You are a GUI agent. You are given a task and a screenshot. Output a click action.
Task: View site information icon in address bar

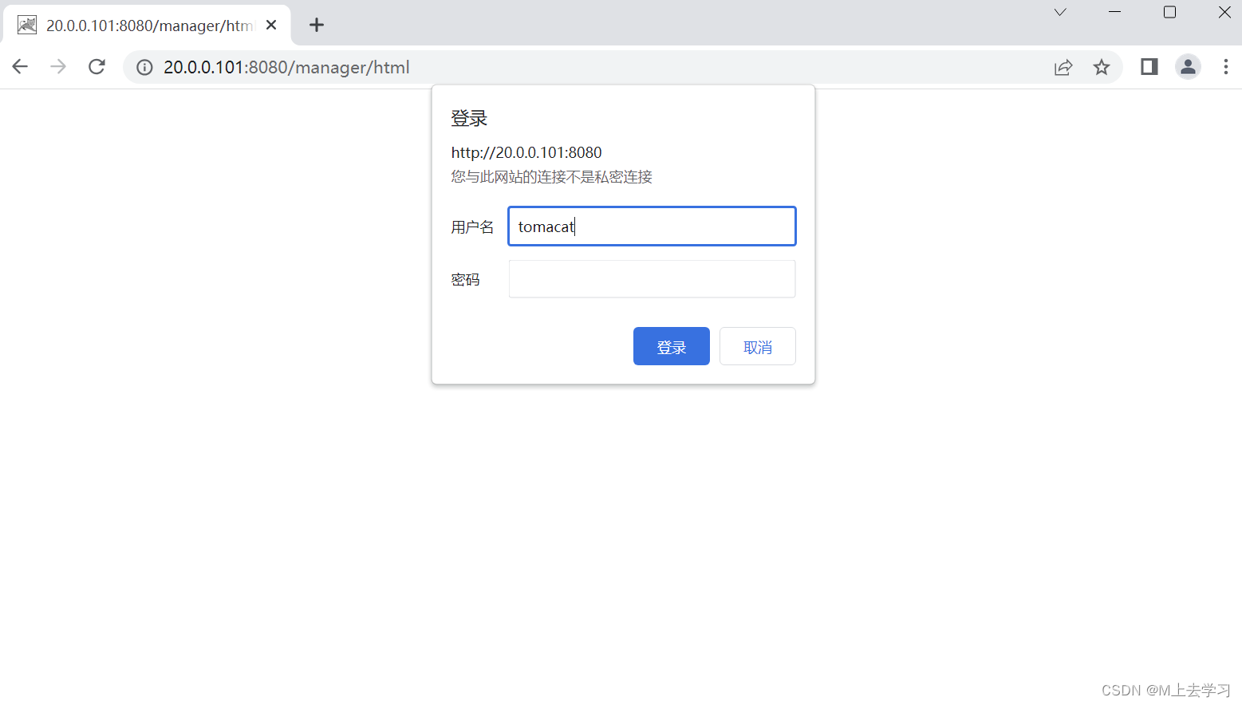point(144,68)
